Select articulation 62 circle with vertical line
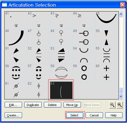Screen dimensions: 127x123 (39, 90)
